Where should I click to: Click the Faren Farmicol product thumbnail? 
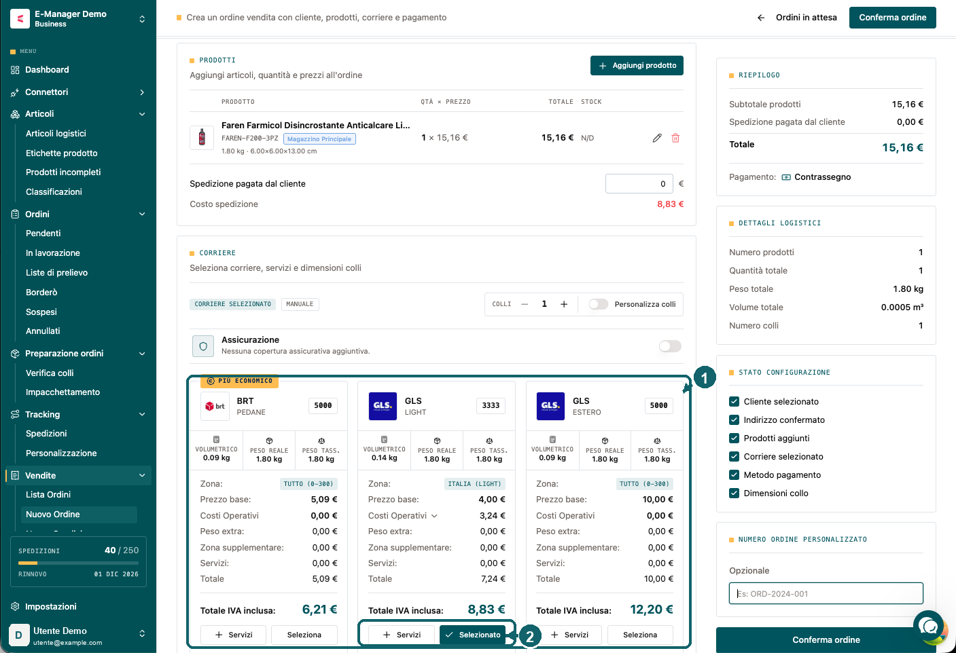coord(202,138)
